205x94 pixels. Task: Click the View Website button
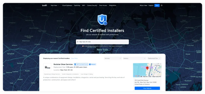(147, 88)
